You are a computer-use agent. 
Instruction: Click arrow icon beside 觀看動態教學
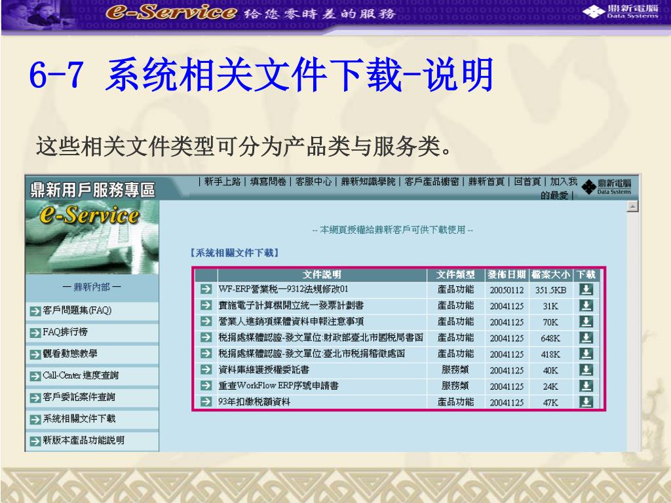coord(35,354)
